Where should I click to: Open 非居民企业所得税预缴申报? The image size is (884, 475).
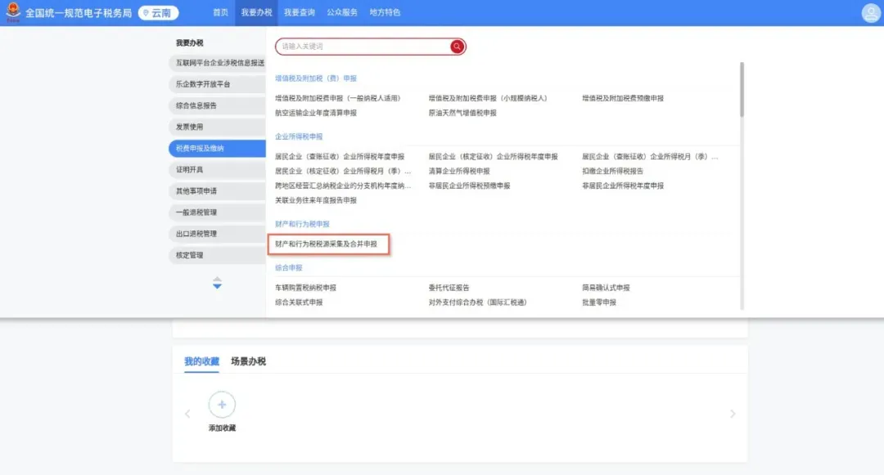(x=469, y=186)
